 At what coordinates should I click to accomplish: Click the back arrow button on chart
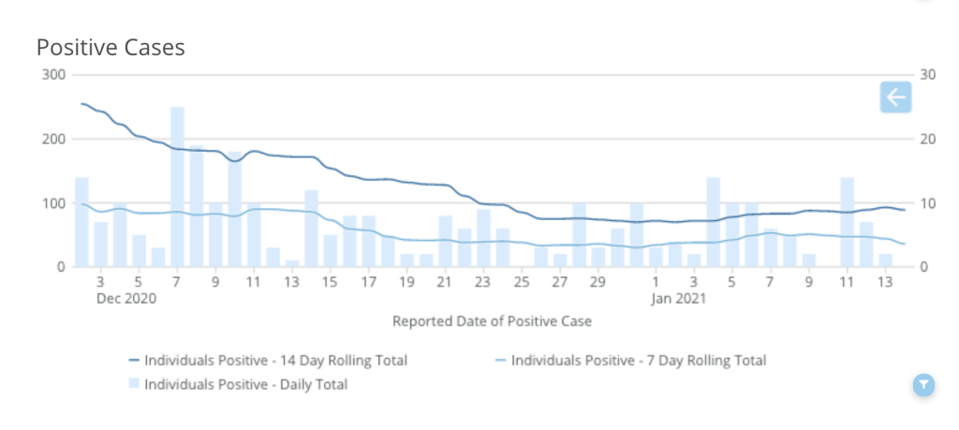tap(895, 97)
